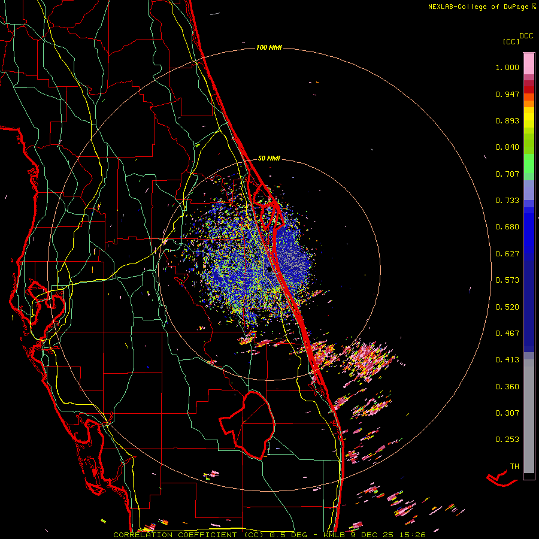
Task: Click the 0.467 legend value
Action: point(507,334)
